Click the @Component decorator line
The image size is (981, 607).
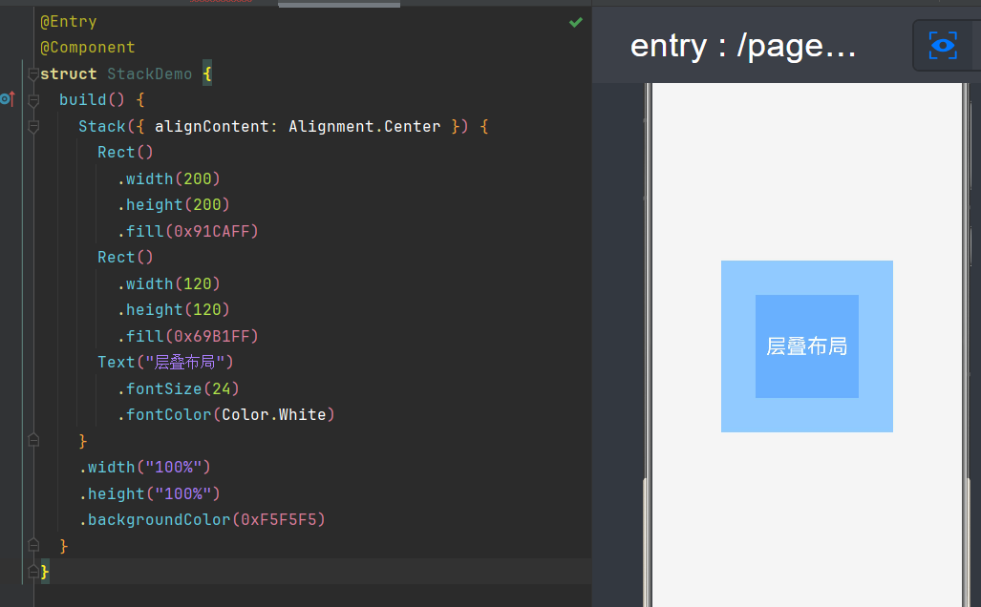coord(88,48)
